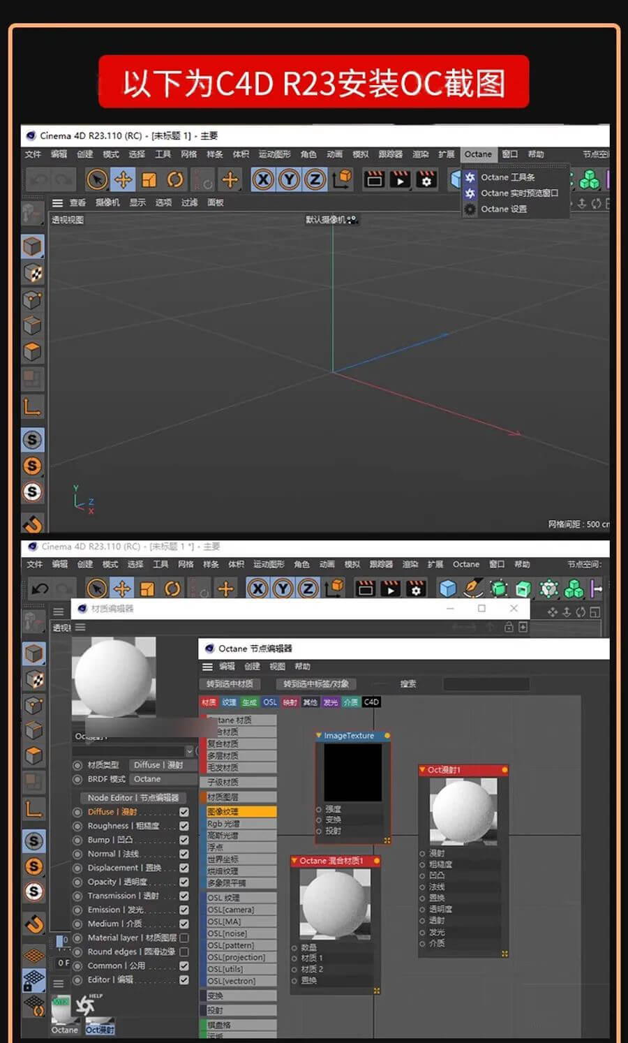Disable the Roughness | 粗糙度 checkbox
Screen dimensions: 628x1043
click(184, 826)
